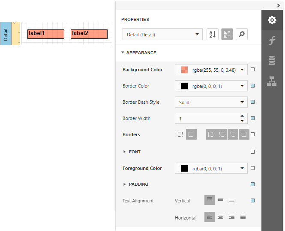Open the Expressions tab with f icon
Screen dimensions: 285x231
pyautogui.click(x=272, y=41)
